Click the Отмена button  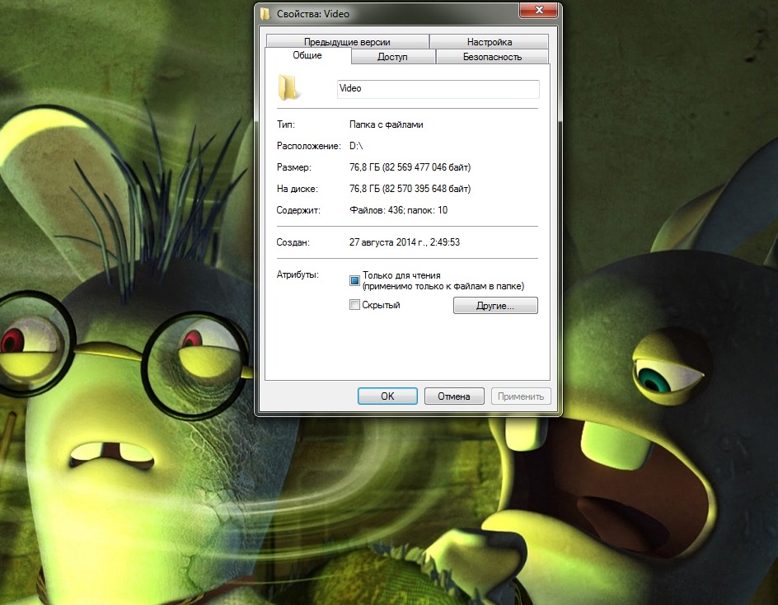coord(454,396)
